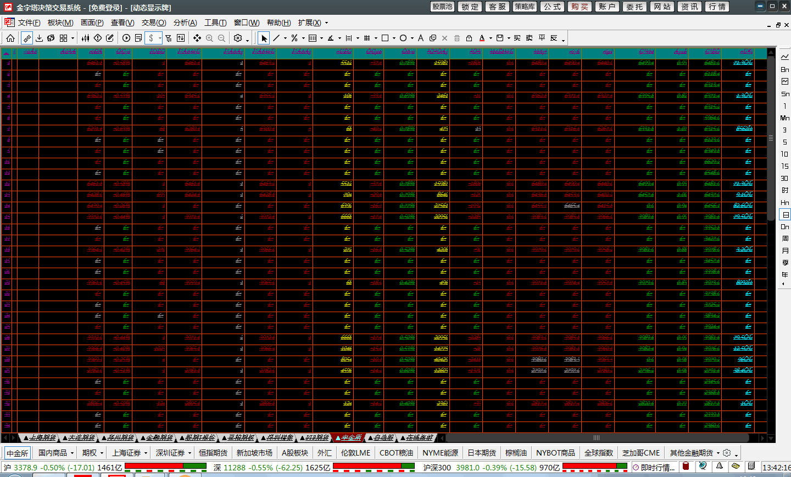791x477 pixels.
Task: Open the 分析(A) menu
Action: point(185,23)
